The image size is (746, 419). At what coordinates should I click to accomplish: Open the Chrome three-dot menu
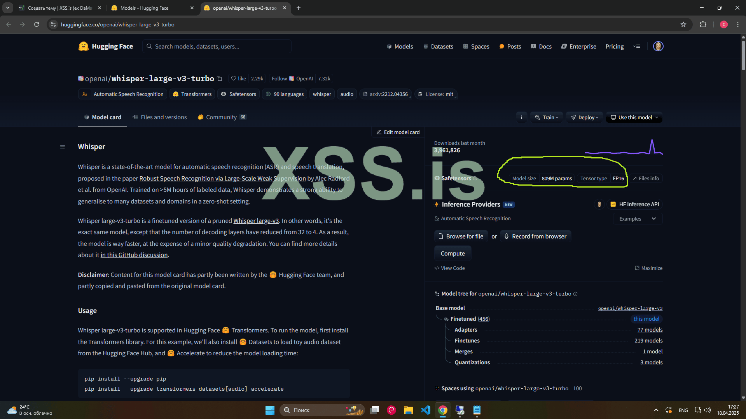(x=738, y=24)
